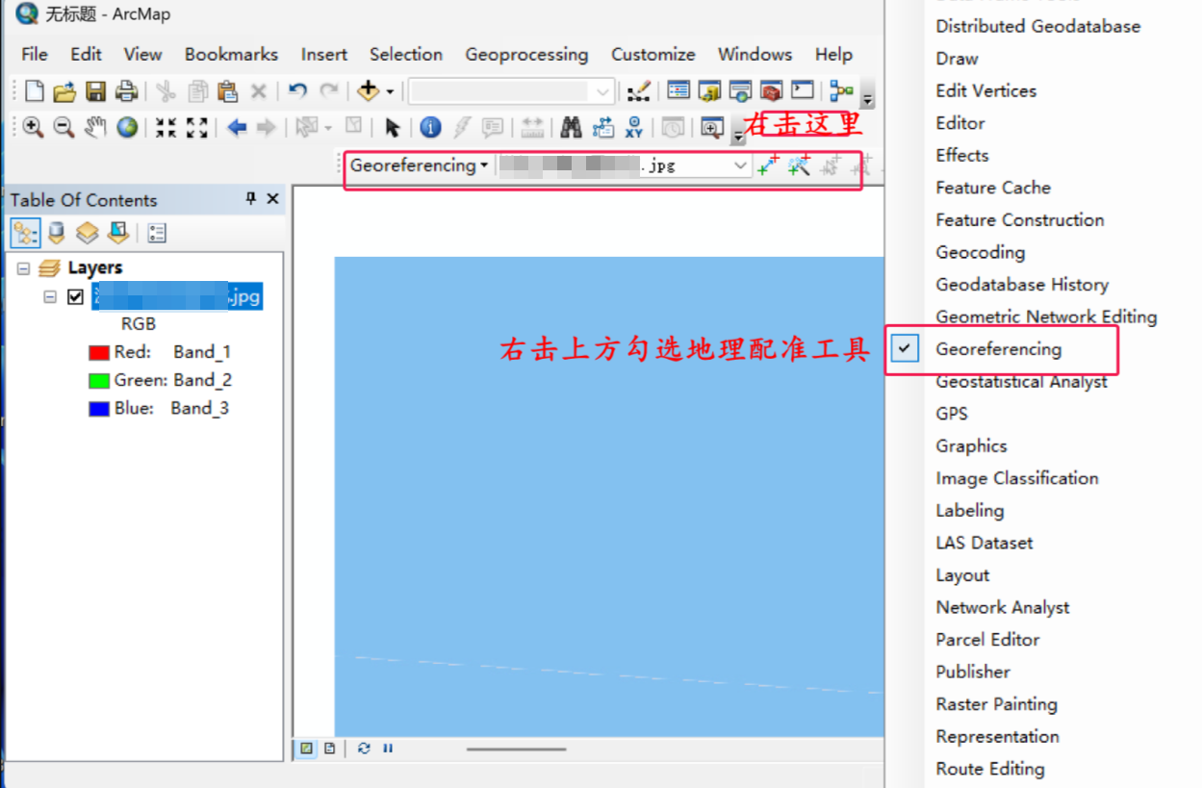Click the Red band color swatch

tap(98, 352)
